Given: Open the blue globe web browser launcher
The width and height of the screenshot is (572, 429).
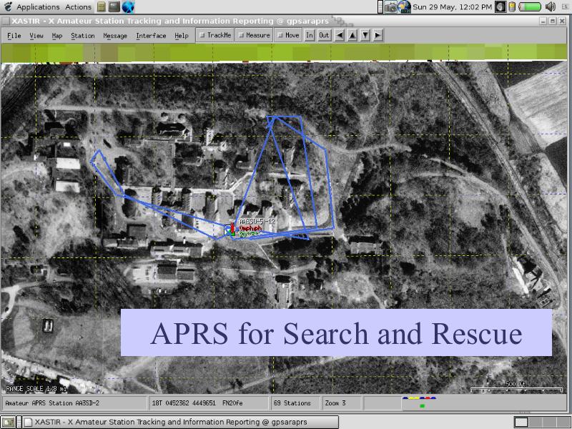Looking at the screenshot, I should pos(129,6).
